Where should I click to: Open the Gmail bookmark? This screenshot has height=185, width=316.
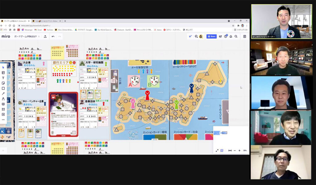point(38,30)
